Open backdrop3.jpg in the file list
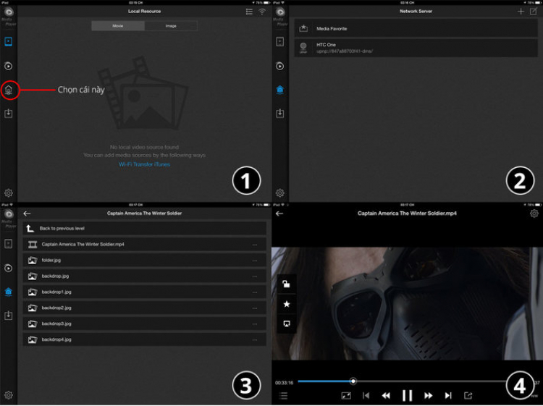 (x=144, y=324)
